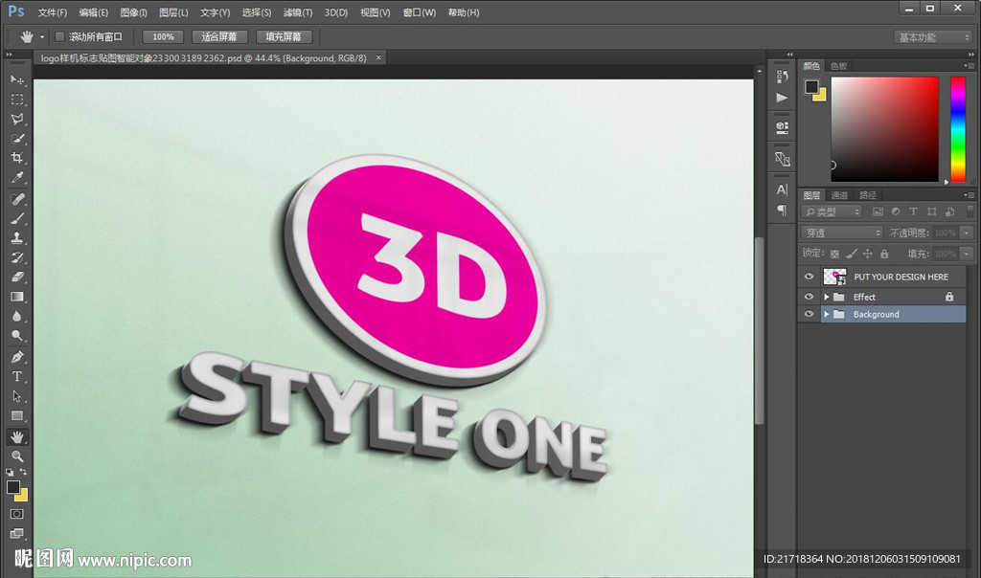Toggle Quick Mask mode
The width and height of the screenshot is (981, 578).
pyautogui.click(x=17, y=514)
